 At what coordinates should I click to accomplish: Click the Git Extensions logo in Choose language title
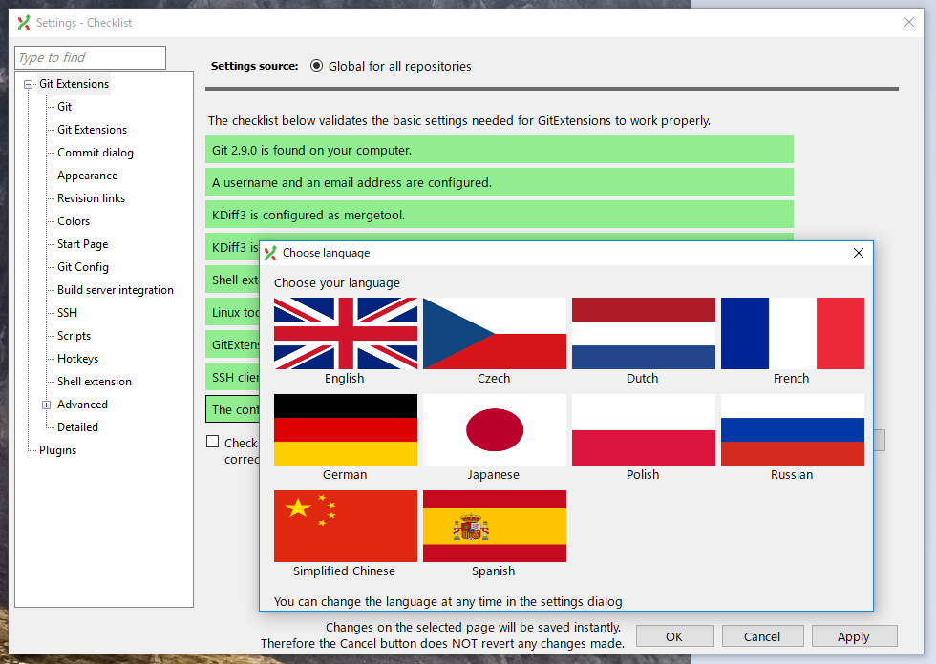(270, 254)
